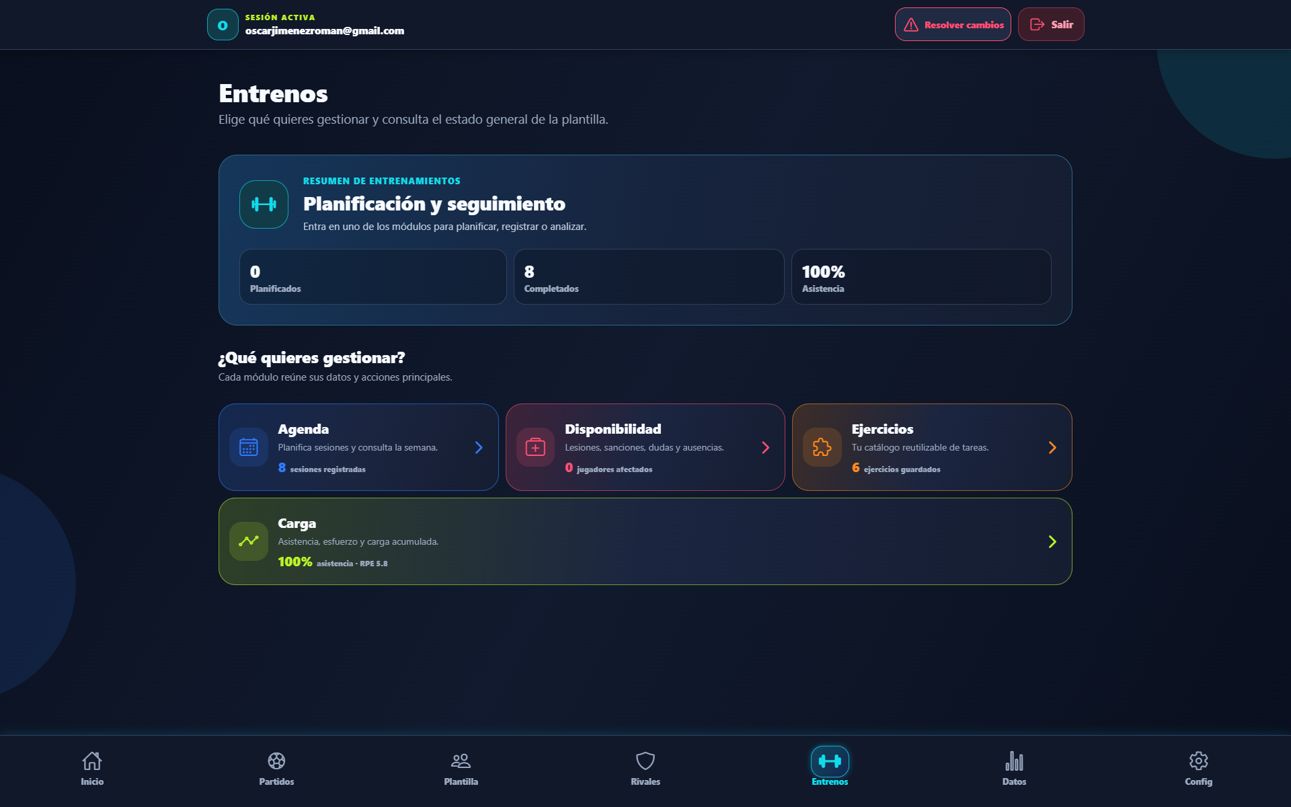Open the Disponibilidad module title
Image resolution: width=1291 pixels, height=807 pixels.
tap(613, 429)
